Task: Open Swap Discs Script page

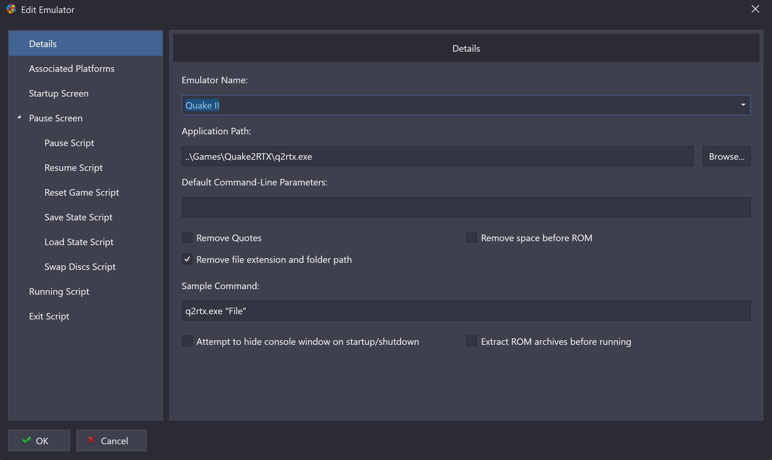Action: pos(86,267)
